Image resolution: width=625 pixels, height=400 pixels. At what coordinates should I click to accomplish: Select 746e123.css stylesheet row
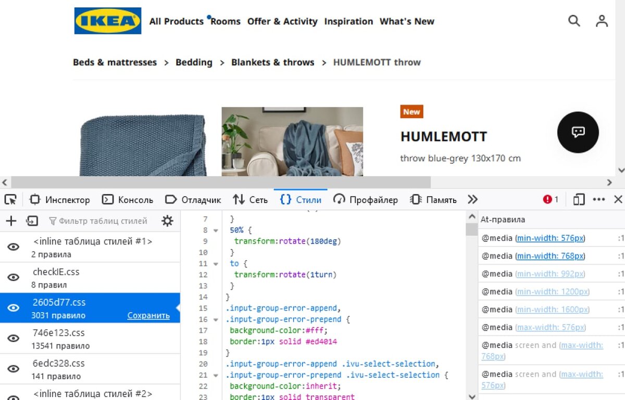pos(90,339)
